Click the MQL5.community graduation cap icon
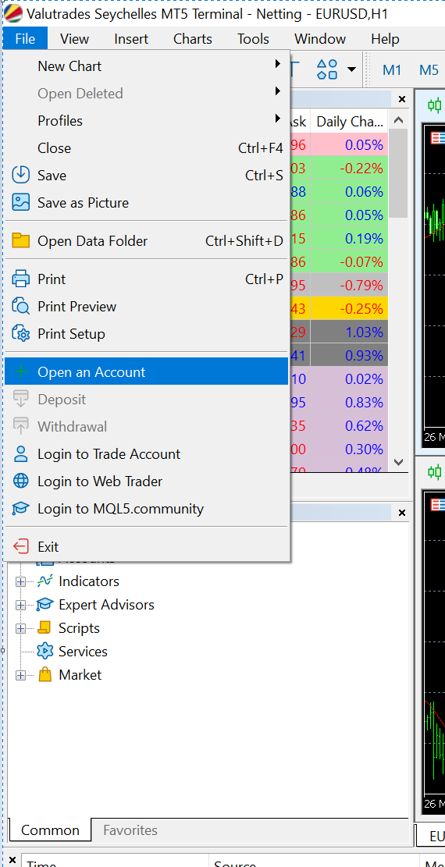The image size is (445, 867). tap(20, 508)
